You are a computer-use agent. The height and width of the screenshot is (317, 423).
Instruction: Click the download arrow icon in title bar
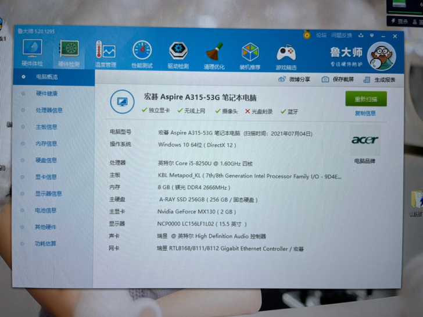click(361, 35)
